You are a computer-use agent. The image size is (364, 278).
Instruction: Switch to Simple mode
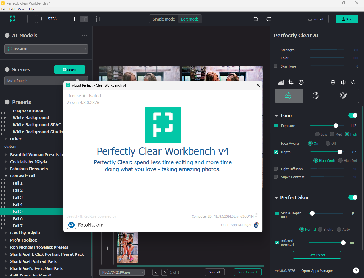tap(164, 19)
